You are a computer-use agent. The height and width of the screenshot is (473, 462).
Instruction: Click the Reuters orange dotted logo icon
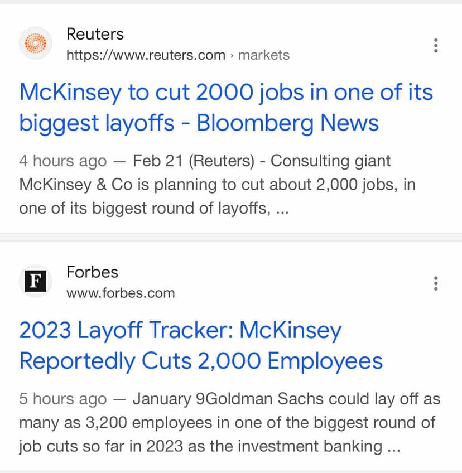pos(35,43)
